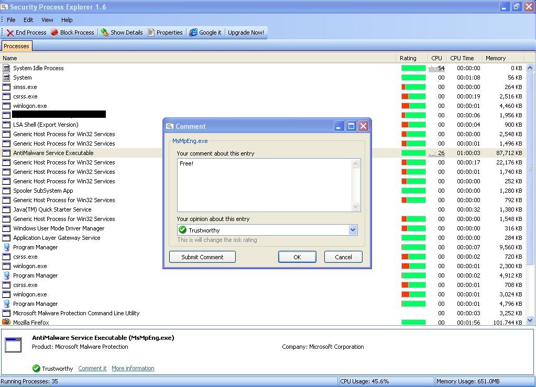Viewport: 536px width, 387px height.
Task: Click the Java(TM) Quick Starter Service icon
Action: pyautogui.click(x=6, y=209)
